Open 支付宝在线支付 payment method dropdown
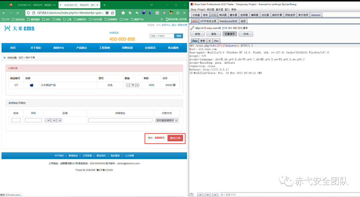This screenshot has height=197, width=360. pos(167,120)
